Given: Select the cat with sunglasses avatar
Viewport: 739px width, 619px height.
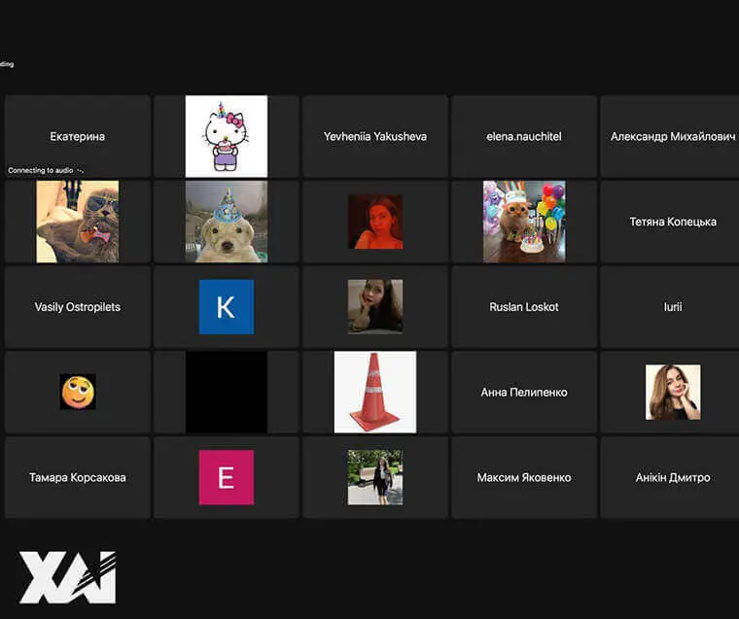Looking at the screenshot, I should (x=78, y=222).
